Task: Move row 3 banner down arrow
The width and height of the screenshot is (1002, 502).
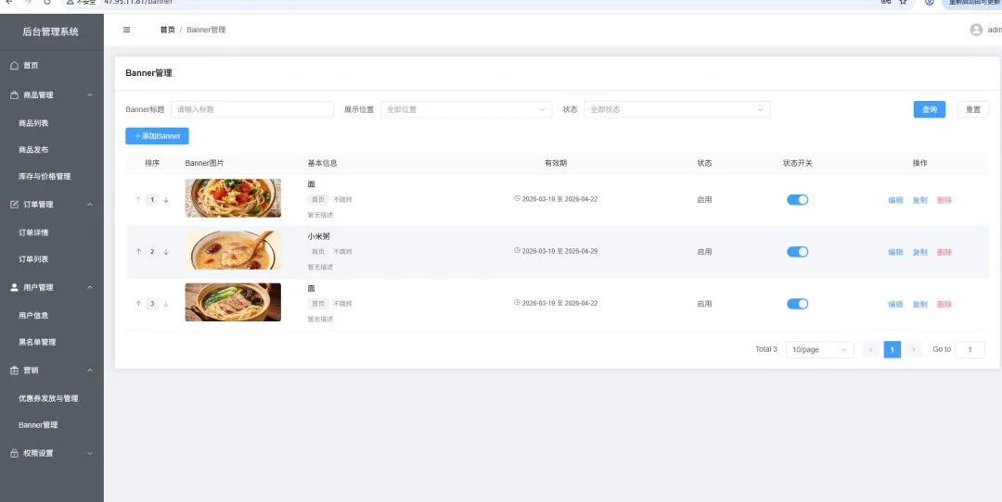Action: pyautogui.click(x=166, y=305)
